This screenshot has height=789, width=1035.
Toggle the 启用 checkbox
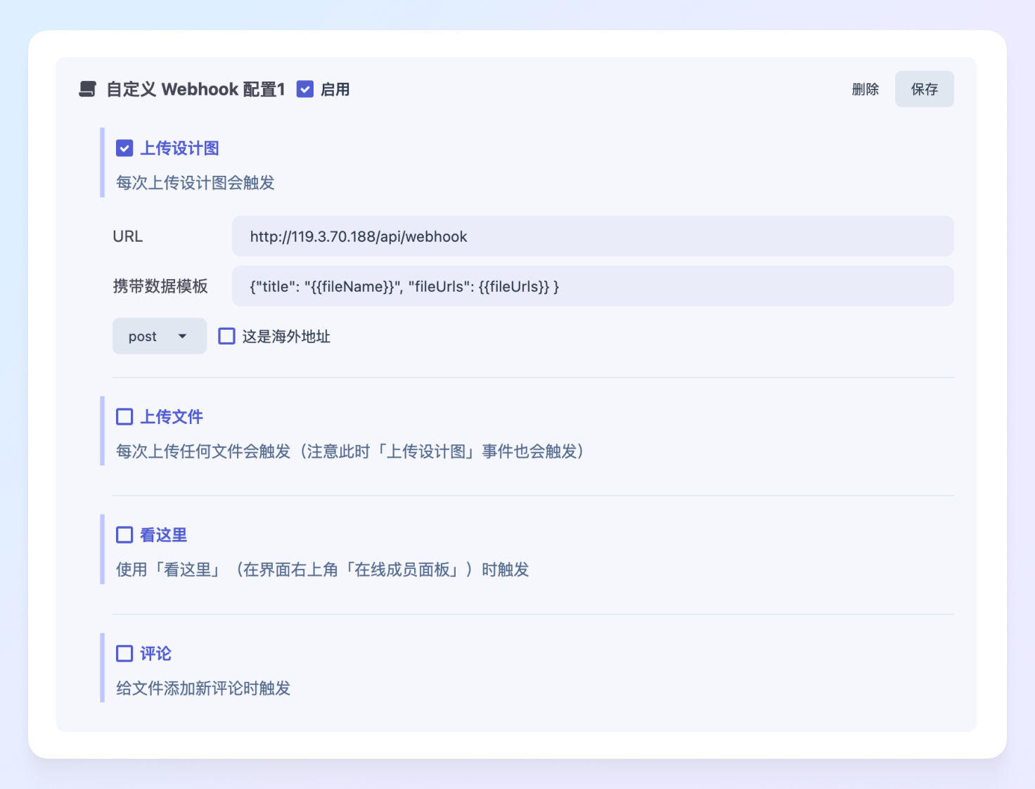[305, 89]
